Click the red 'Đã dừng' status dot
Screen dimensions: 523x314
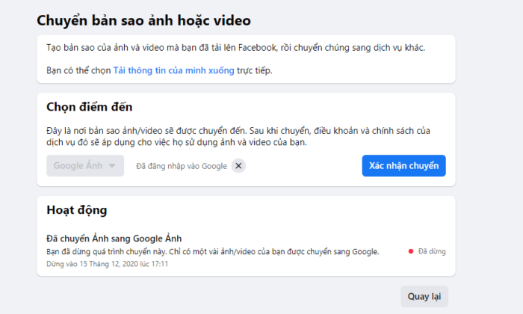(411, 251)
